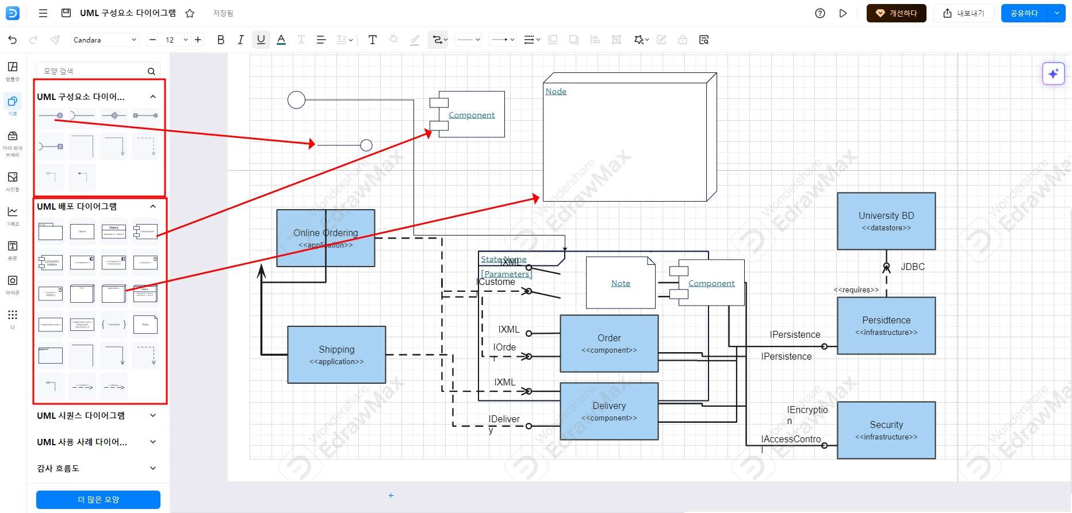Open the connector type dropdown
Viewport: 1072px width, 513px height.
440,40
